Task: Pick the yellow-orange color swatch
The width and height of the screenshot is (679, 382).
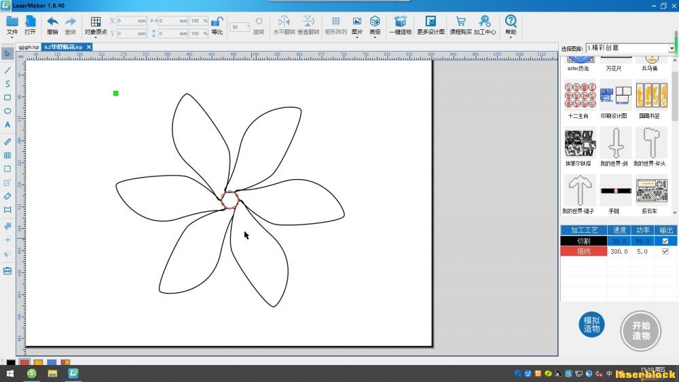Action: click(38, 362)
